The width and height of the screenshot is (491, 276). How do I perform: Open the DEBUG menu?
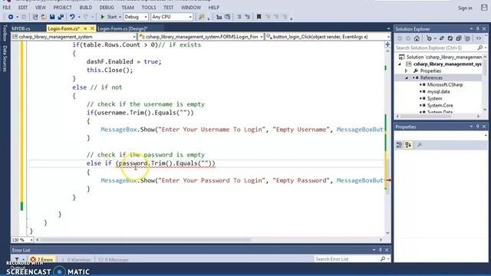pyautogui.click(x=107, y=7)
